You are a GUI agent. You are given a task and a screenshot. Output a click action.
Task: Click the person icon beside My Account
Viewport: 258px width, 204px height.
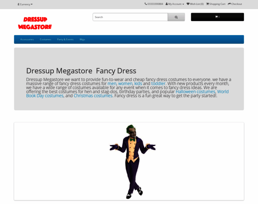[167, 4]
